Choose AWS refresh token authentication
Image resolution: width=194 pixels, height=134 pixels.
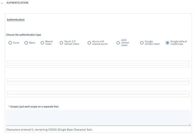tap(118, 43)
